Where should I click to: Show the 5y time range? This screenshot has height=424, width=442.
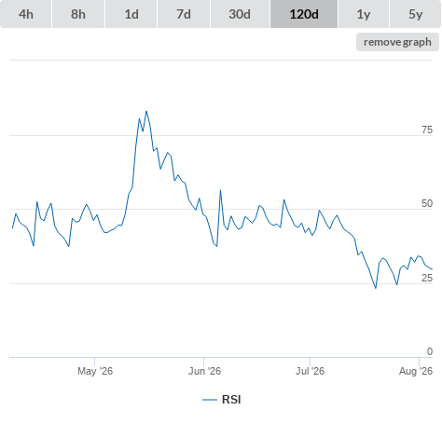(x=415, y=14)
